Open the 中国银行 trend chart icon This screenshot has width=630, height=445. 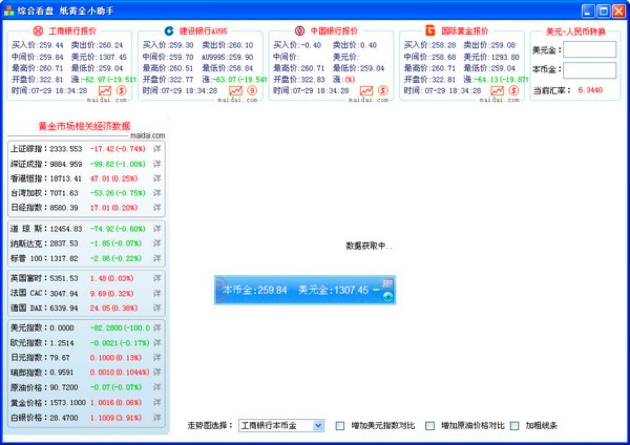click(x=366, y=91)
